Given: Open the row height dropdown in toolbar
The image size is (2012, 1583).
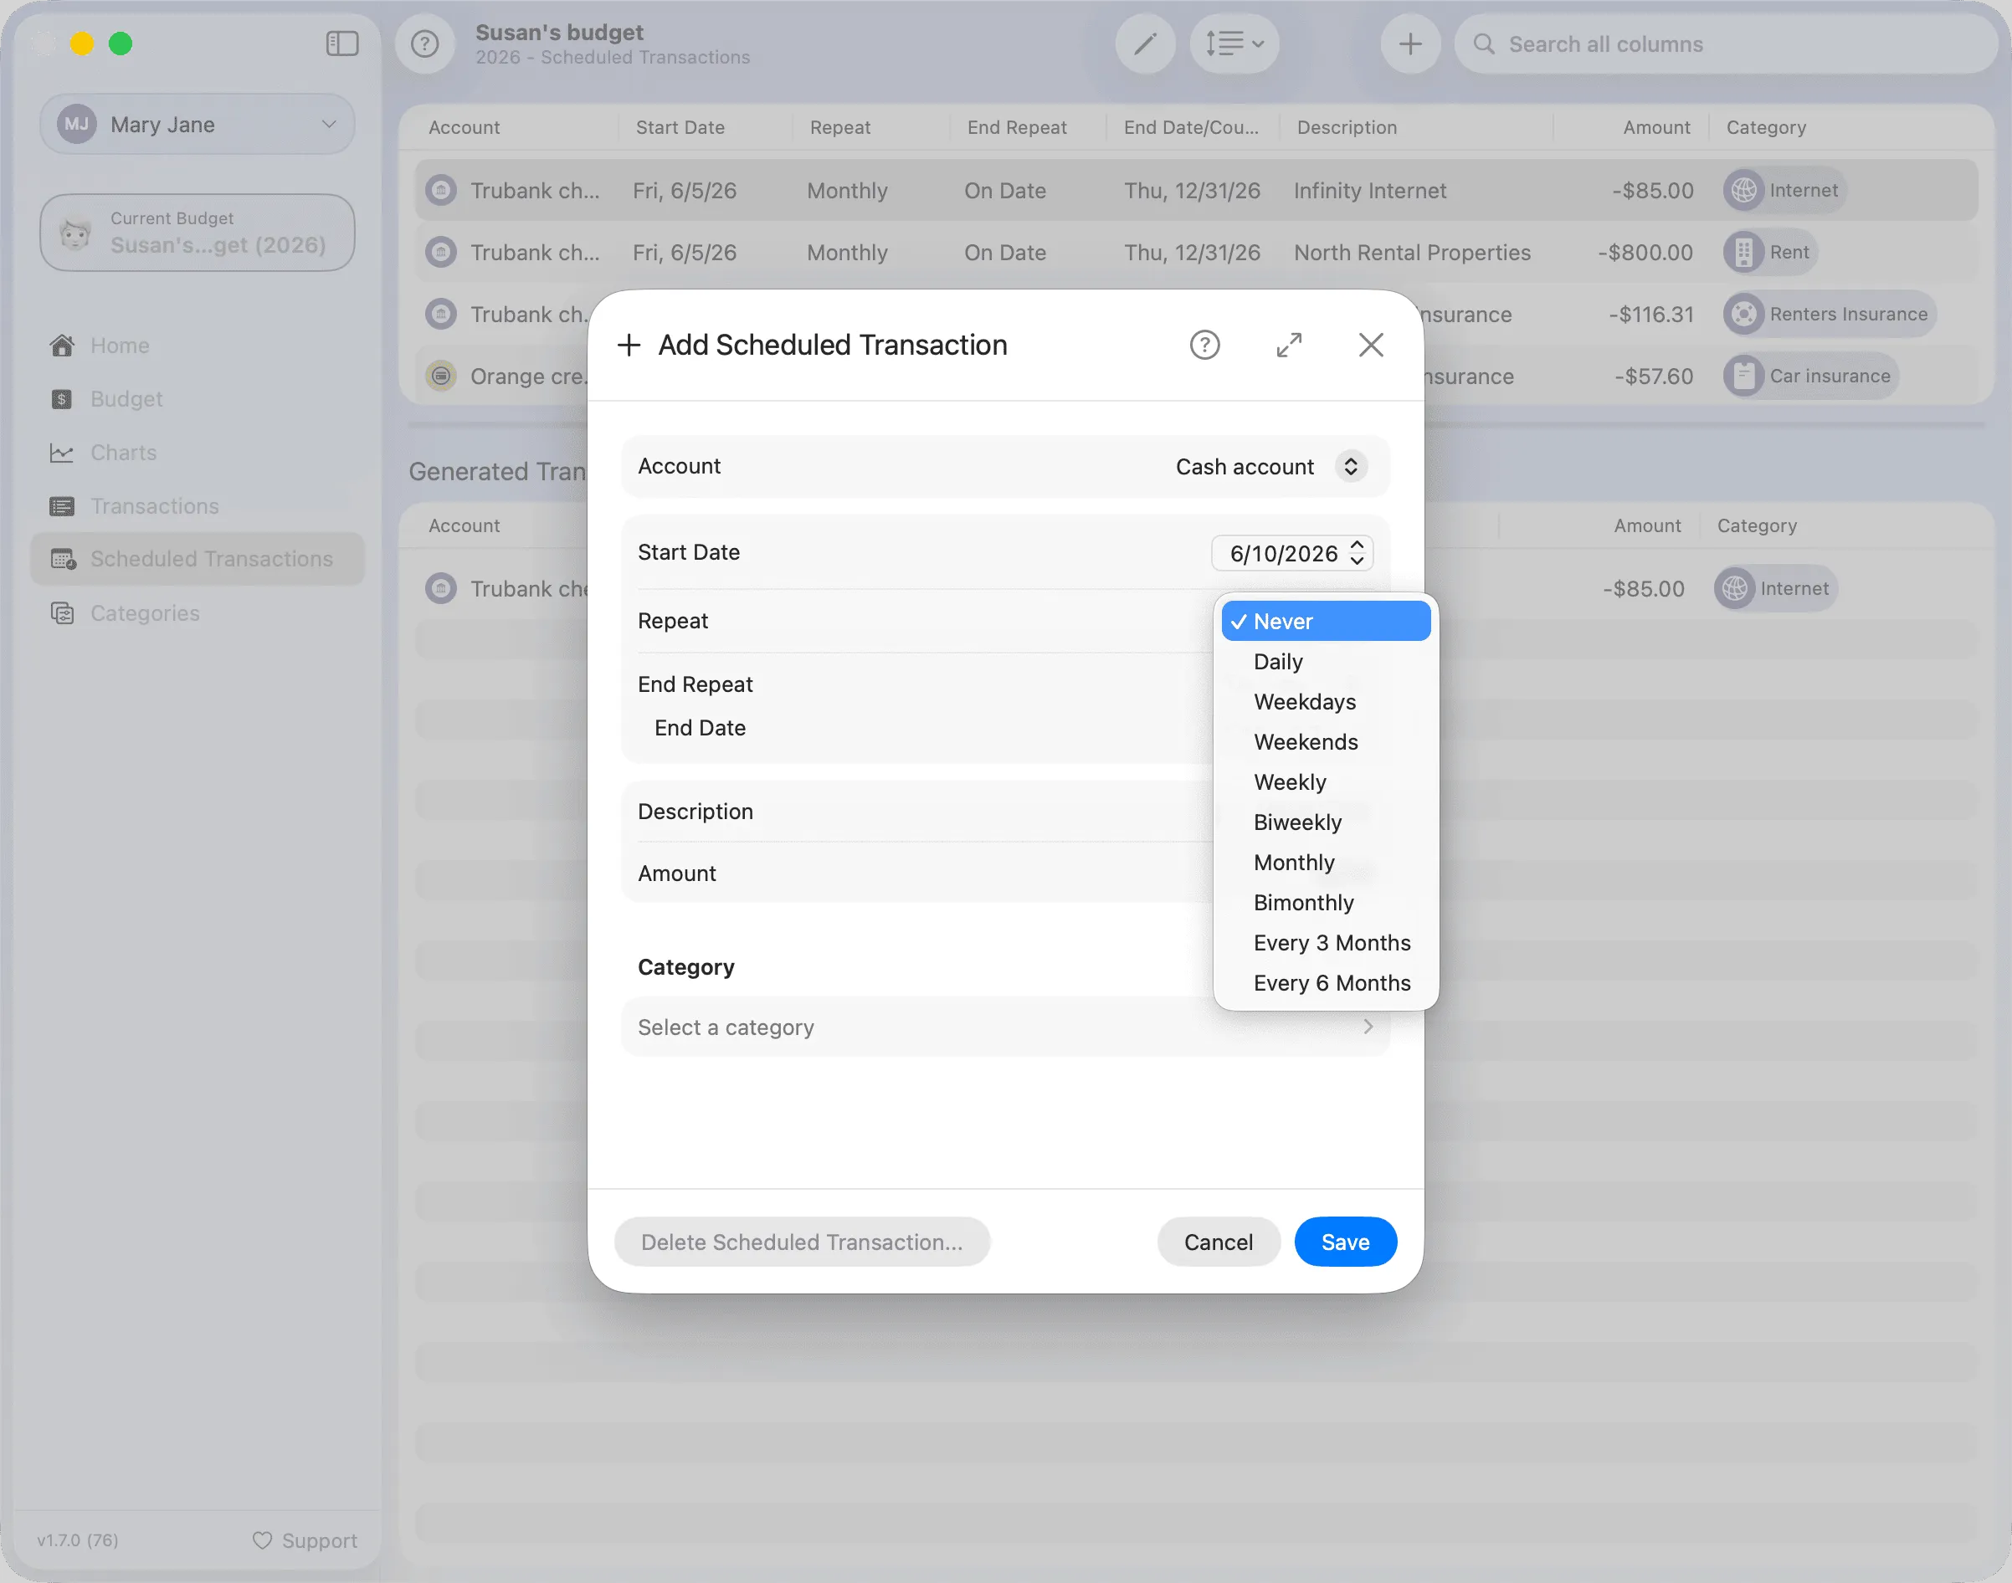Looking at the screenshot, I should pos(1234,44).
